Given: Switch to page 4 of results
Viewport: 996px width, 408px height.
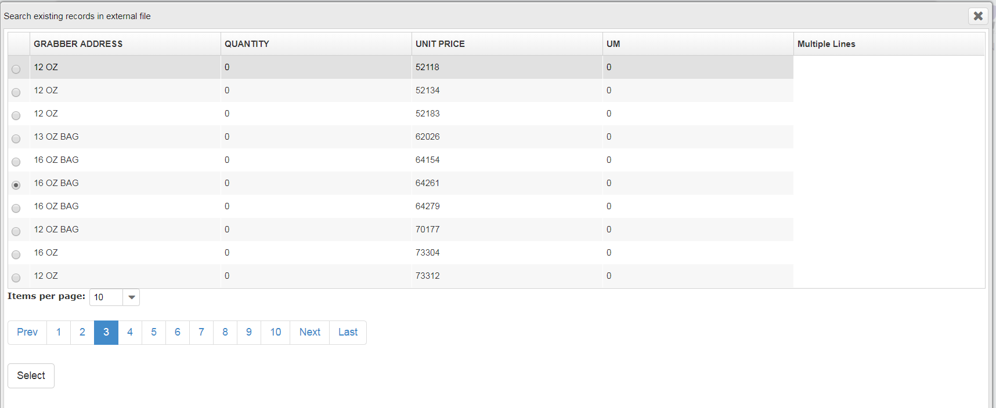Looking at the screenshot, I should click(130, 332).
